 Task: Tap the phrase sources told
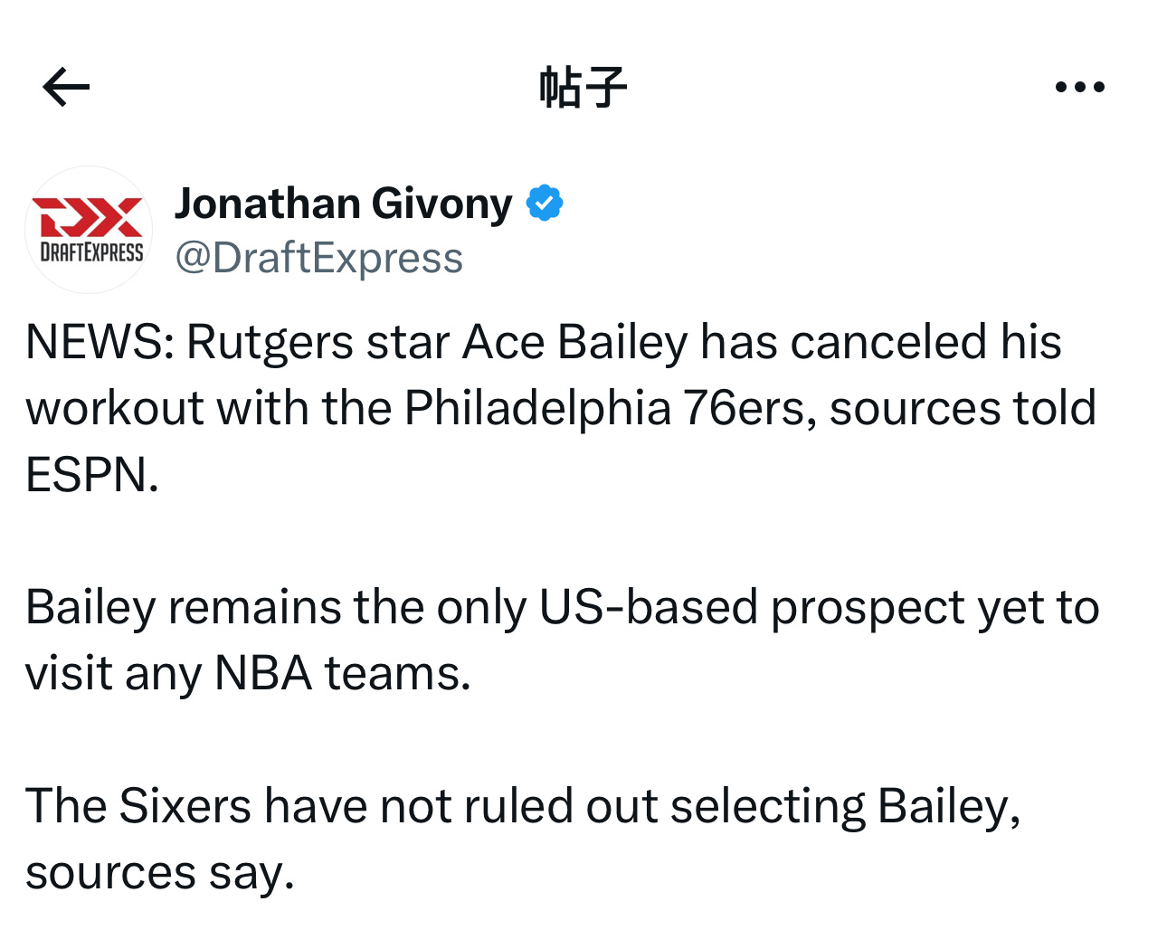coord(963,409)
